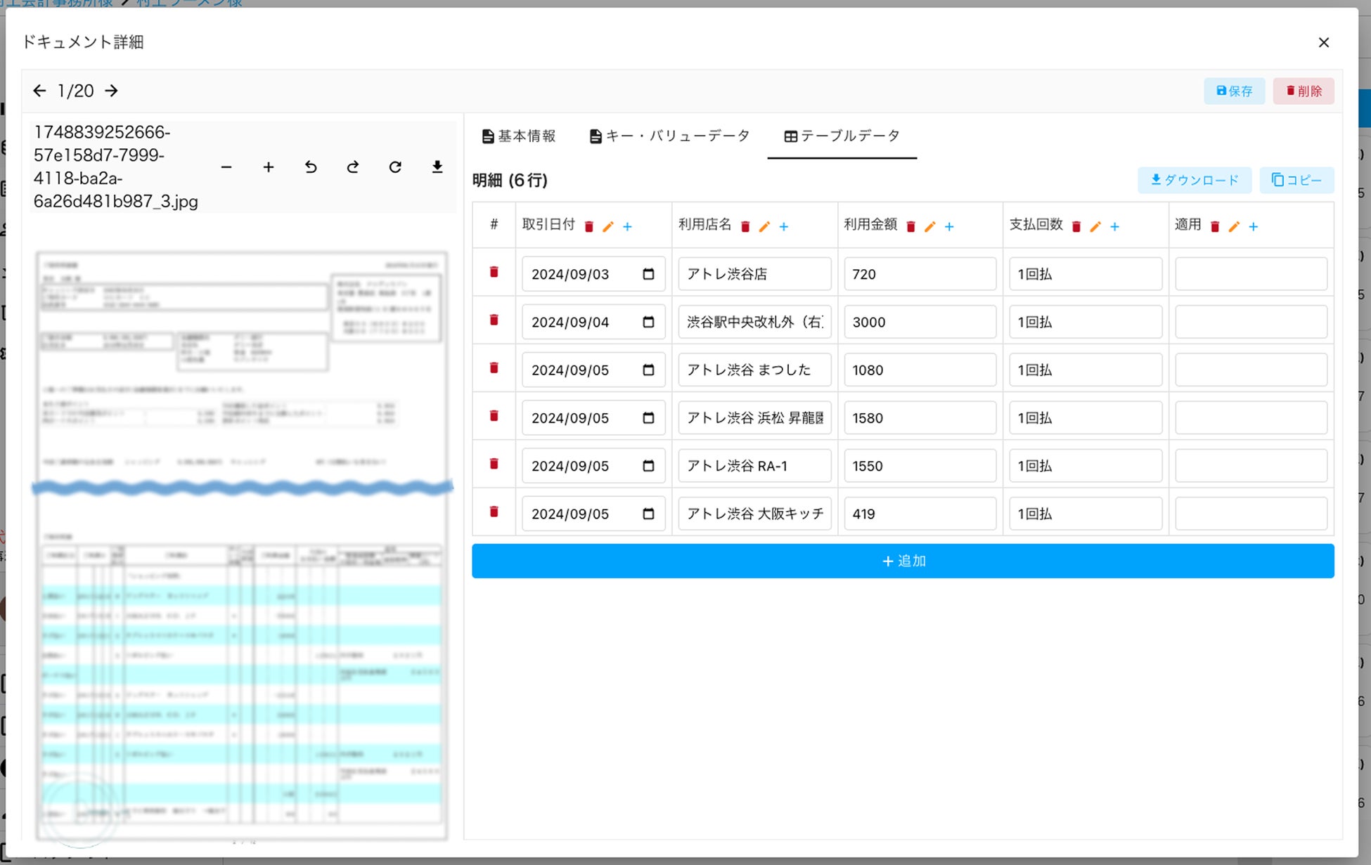Reset the image view with refresh icon

[x=395, y=167]
